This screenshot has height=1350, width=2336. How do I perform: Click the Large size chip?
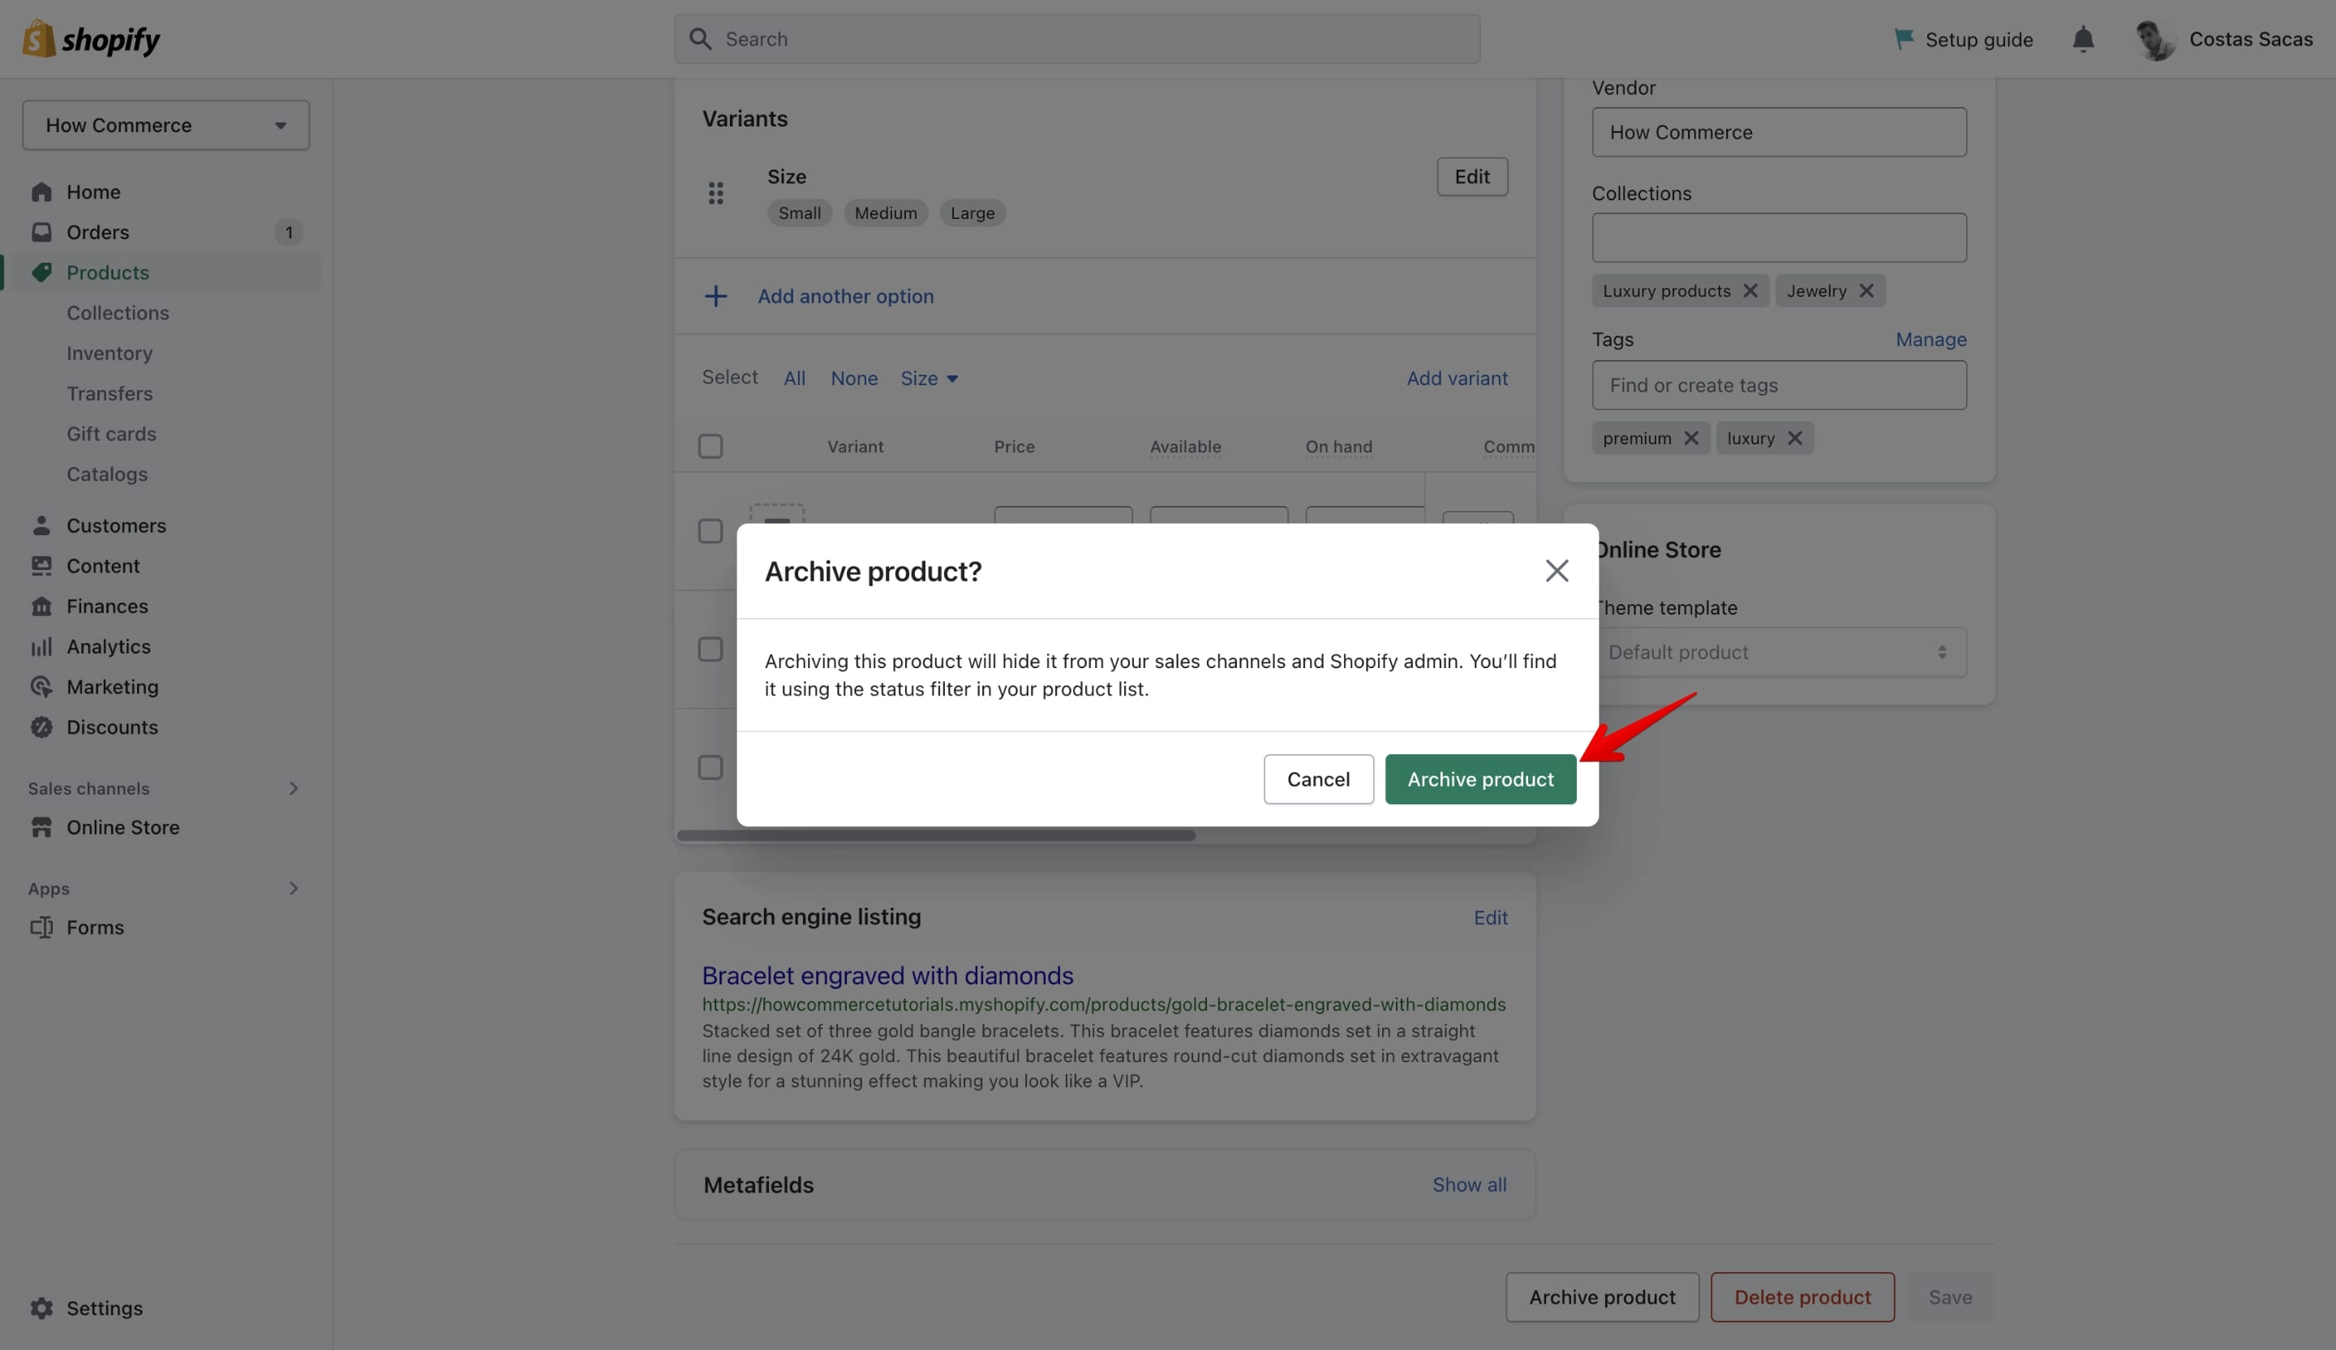pos(973,213)
